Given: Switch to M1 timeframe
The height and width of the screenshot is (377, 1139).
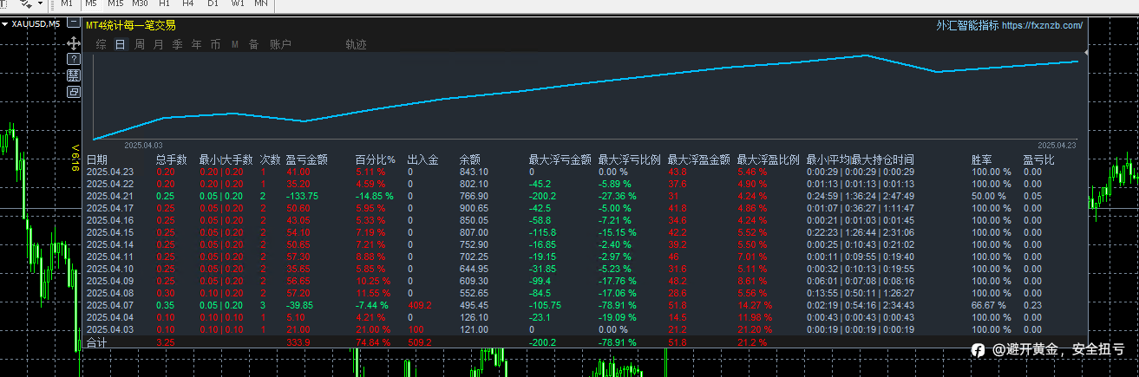Looking at the screenshot, I should 68,4.
